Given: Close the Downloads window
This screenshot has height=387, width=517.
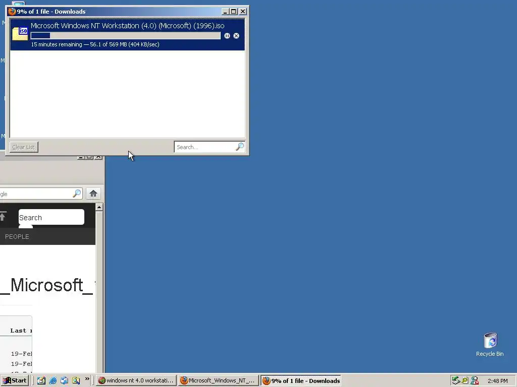Looking at the screenshot, I should coord(243,12).
